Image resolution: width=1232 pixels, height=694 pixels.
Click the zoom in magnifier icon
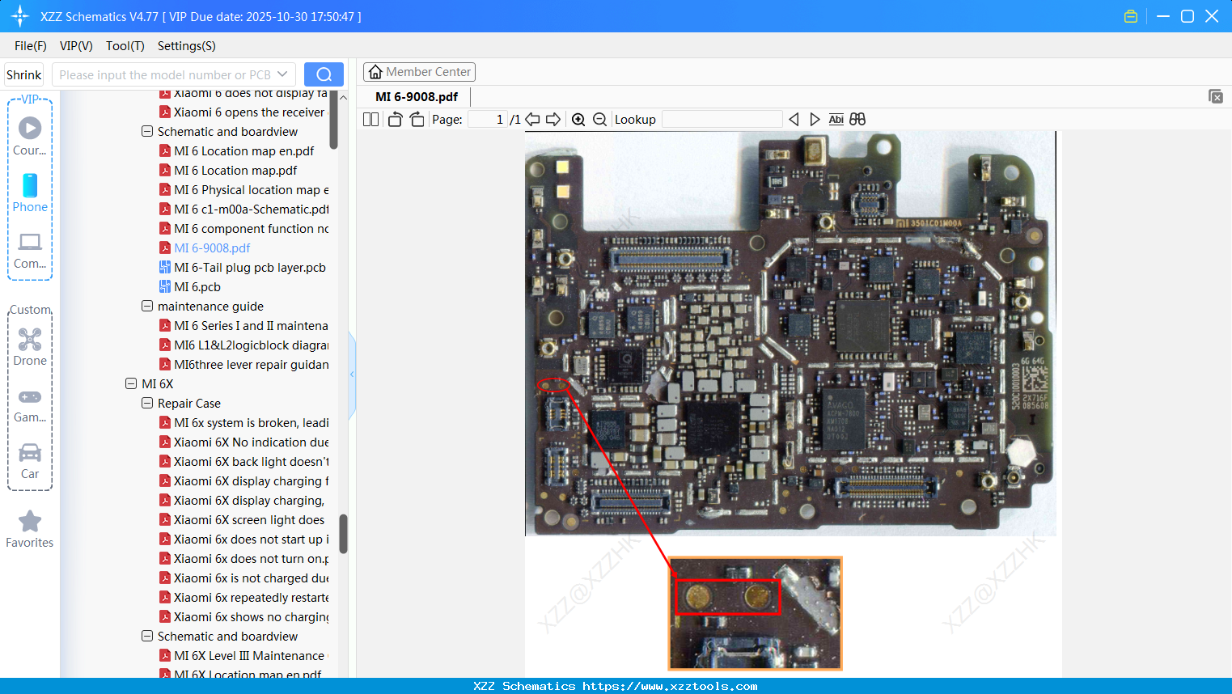(578, 120)
